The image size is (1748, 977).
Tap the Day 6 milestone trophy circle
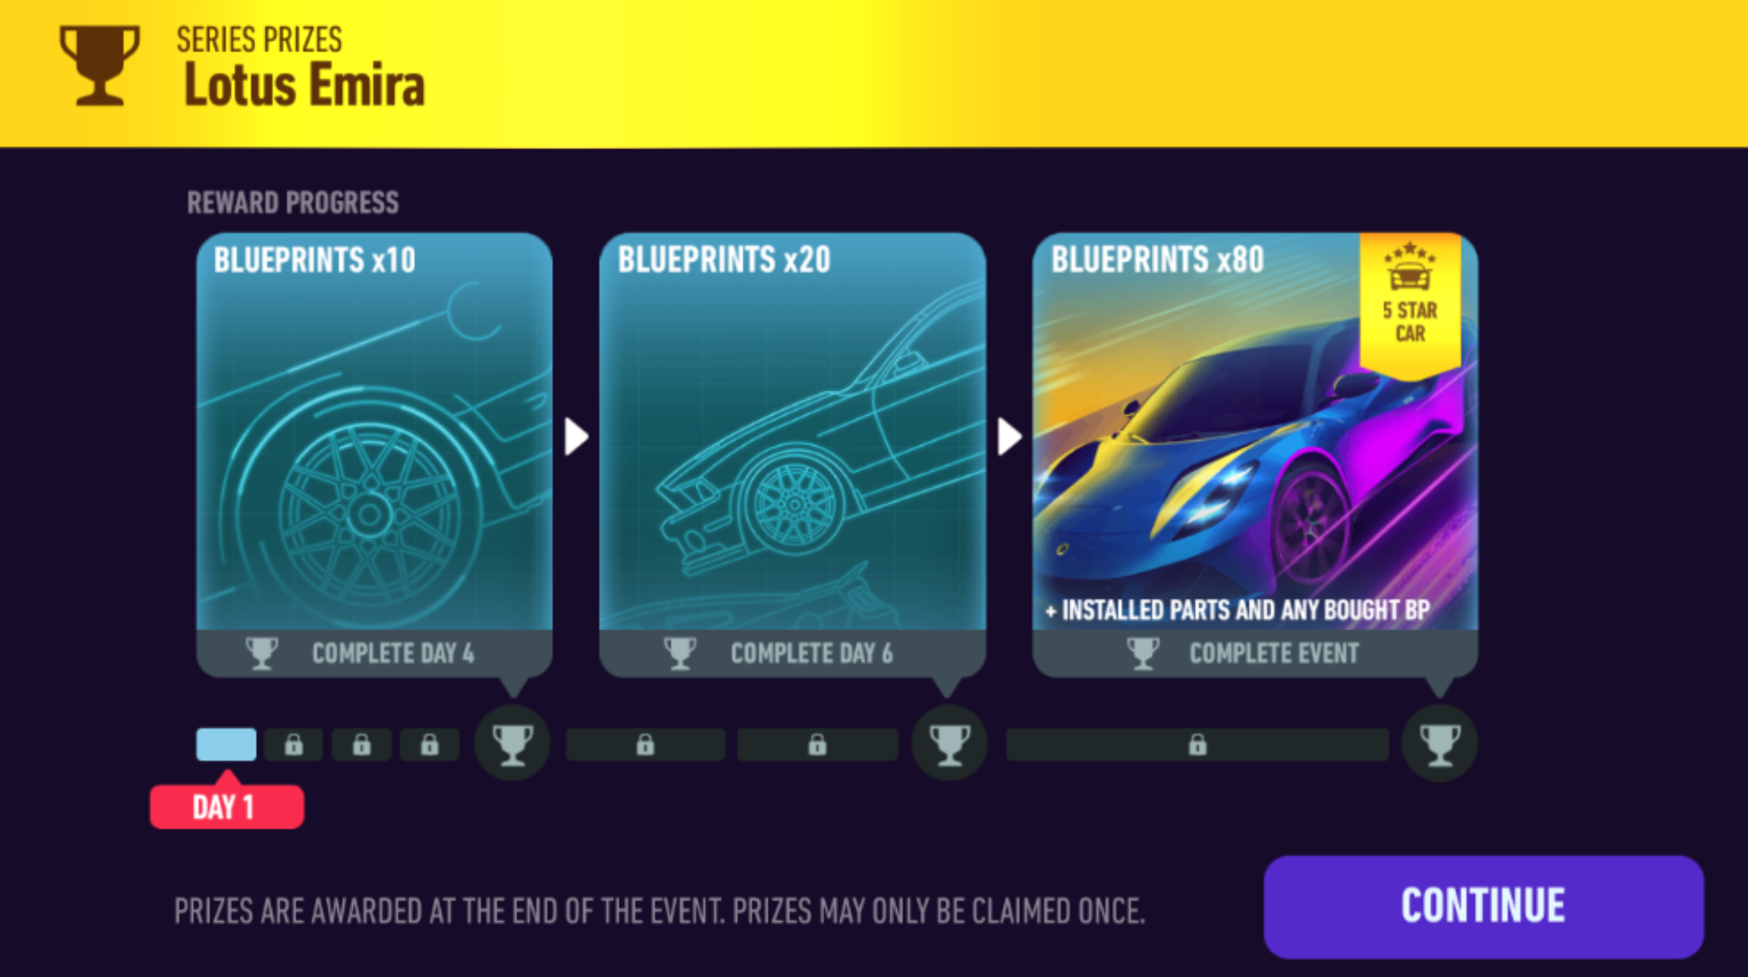click(x=949, y=743)
